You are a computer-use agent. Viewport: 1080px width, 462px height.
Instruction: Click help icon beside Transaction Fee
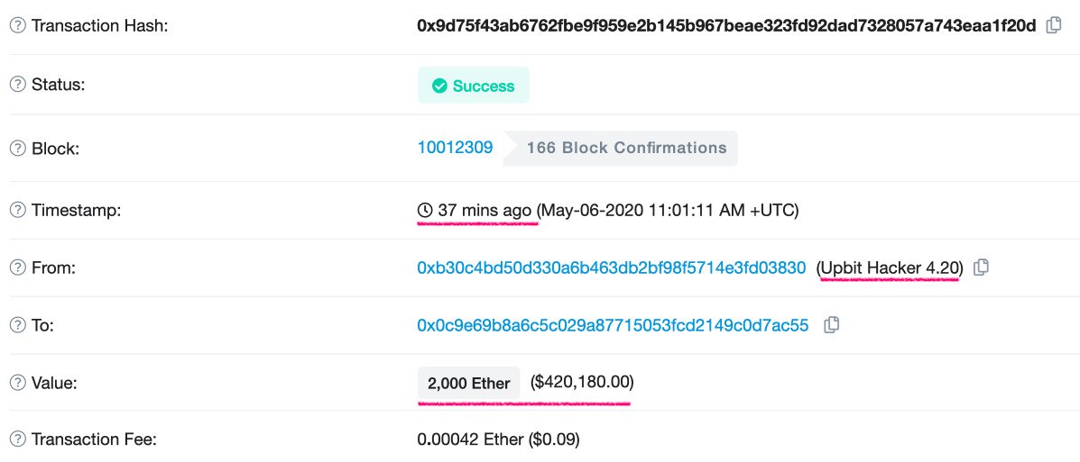pos(18,439)
